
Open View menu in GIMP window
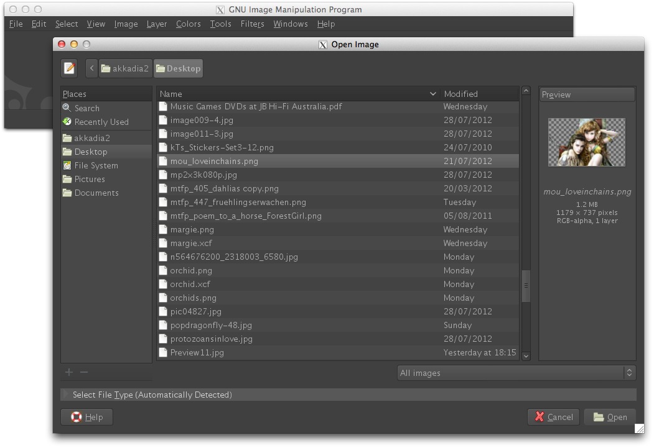pos(96,24)
